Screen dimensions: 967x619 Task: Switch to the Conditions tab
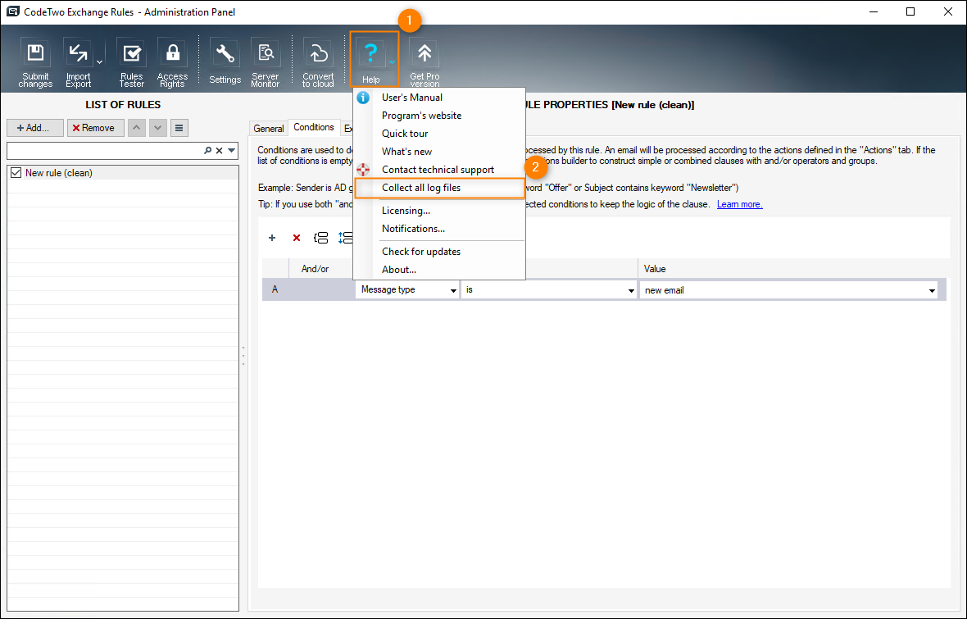tap(314, 127)
